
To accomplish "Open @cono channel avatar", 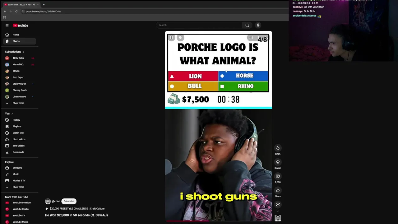I will pyautogui.click(x=48, y=201).
